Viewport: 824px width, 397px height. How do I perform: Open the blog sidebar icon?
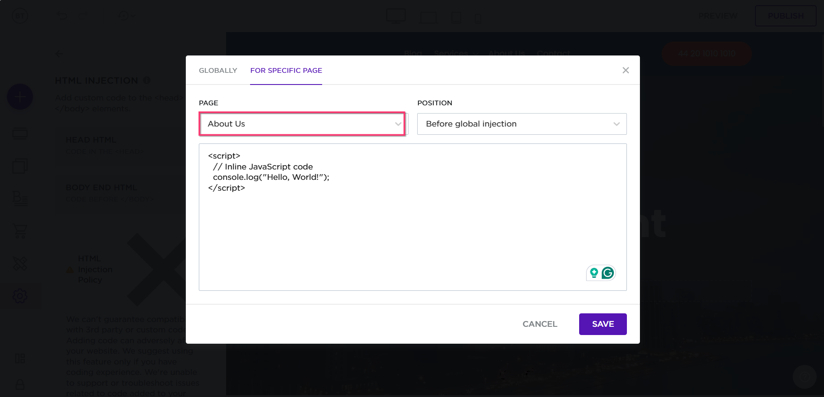click(x=20, y=198)
